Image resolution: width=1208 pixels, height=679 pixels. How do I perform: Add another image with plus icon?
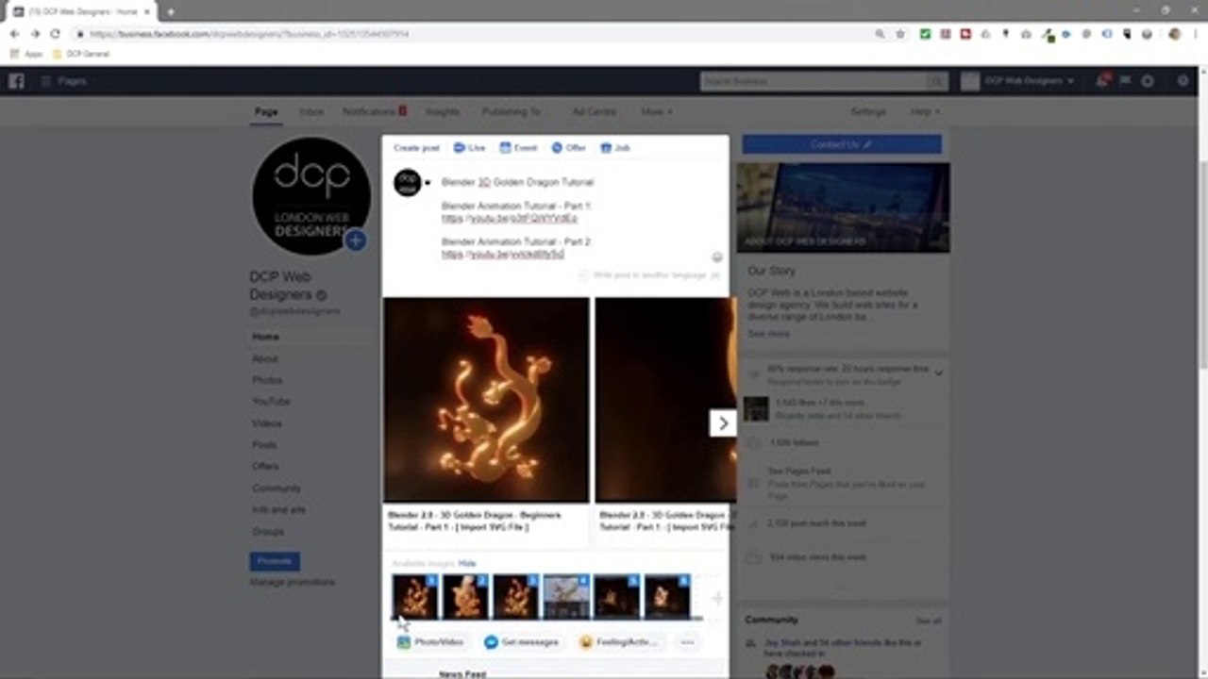tap(717, 598)
